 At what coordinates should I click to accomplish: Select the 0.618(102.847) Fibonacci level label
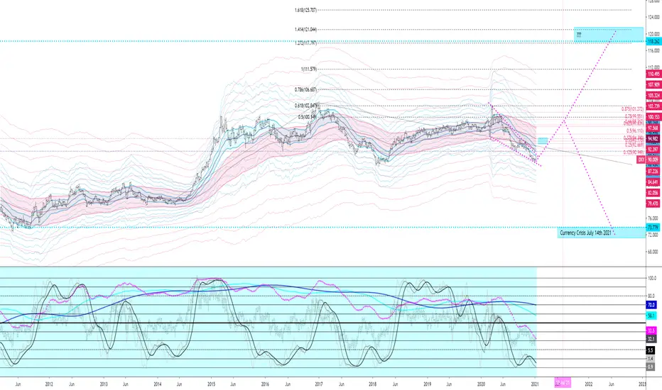point(305,106)
